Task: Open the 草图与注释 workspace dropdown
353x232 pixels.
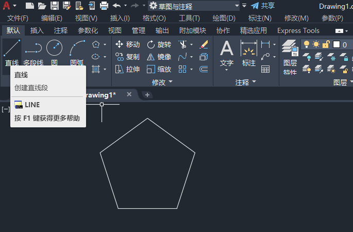Action: (194, 6)
